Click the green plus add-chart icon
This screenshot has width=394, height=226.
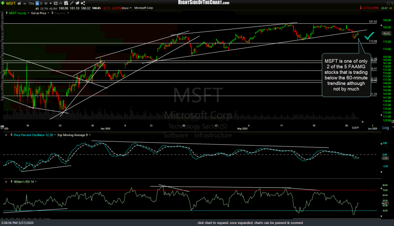3,3
